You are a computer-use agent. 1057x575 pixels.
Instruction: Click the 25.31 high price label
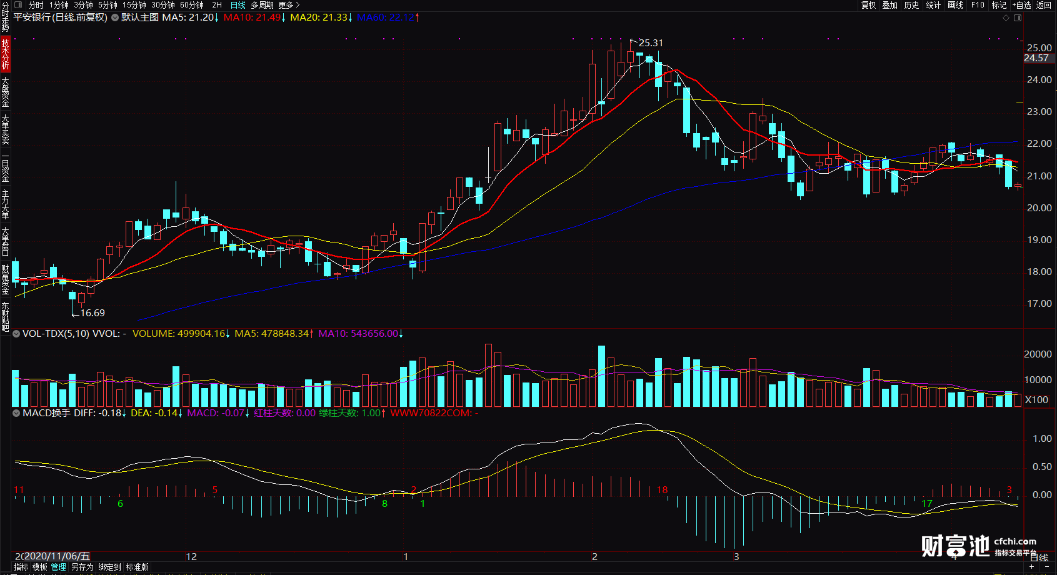[x=651, y=43]
